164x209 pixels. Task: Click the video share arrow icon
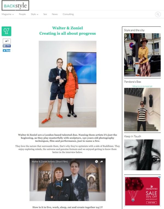(101, 162)
